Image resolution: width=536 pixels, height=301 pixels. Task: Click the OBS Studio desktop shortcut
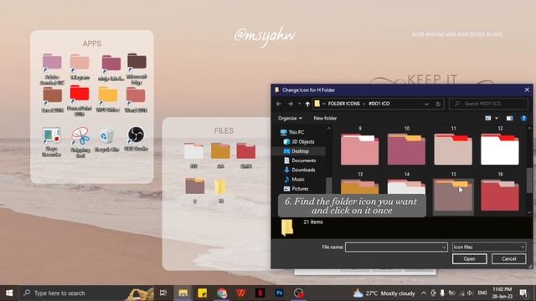pos(136,139)
